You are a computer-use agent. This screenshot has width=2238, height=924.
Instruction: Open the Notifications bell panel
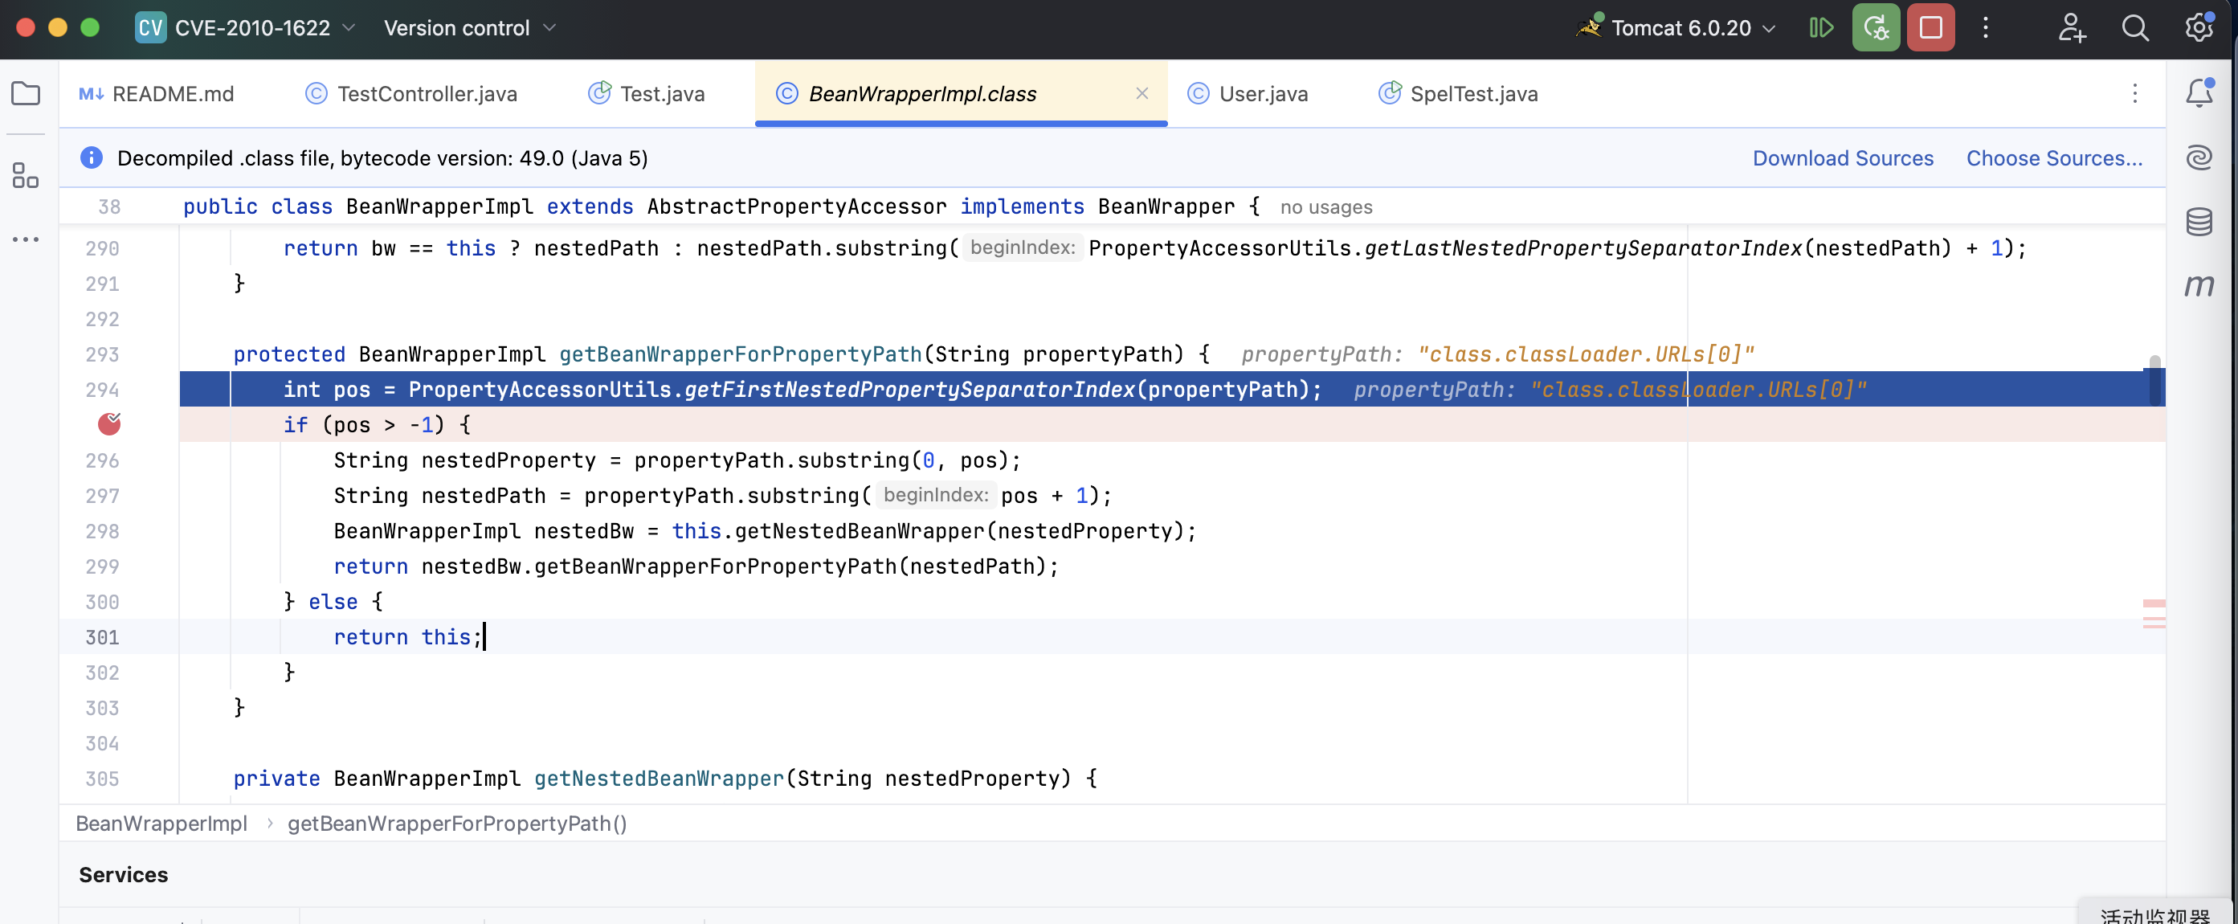2199,92
